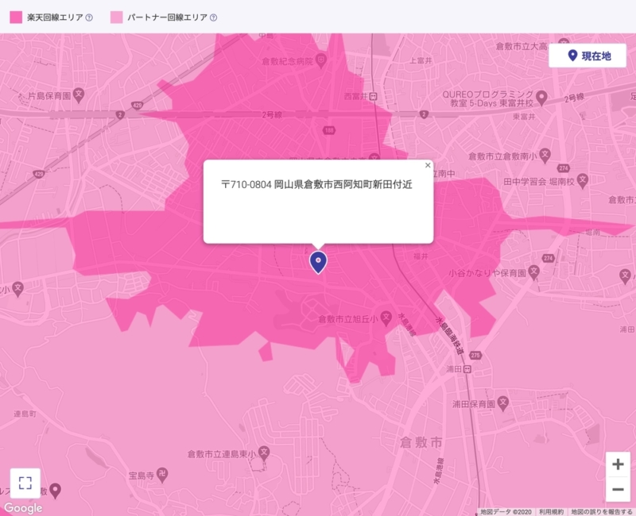
Task: Zoom out with the minus button
Action: click(618, 489)
